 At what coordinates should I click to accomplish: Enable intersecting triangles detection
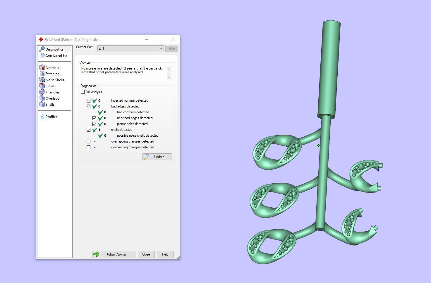(x=88, y=147)
